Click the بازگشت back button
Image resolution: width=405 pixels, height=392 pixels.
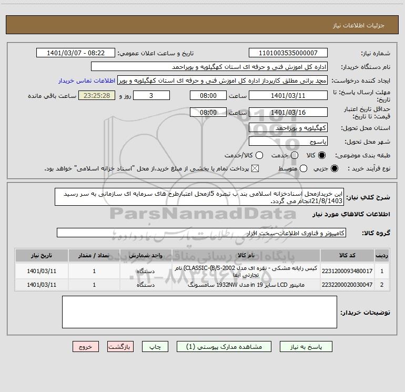tap(120, 347)
